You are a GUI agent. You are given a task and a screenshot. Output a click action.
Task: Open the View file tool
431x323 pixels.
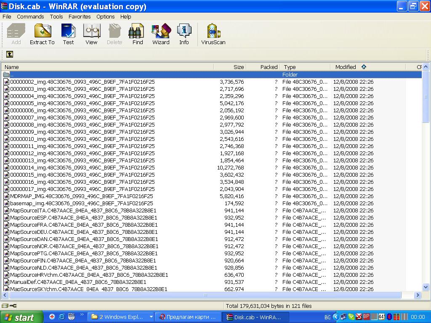click(x=91, y=34)
